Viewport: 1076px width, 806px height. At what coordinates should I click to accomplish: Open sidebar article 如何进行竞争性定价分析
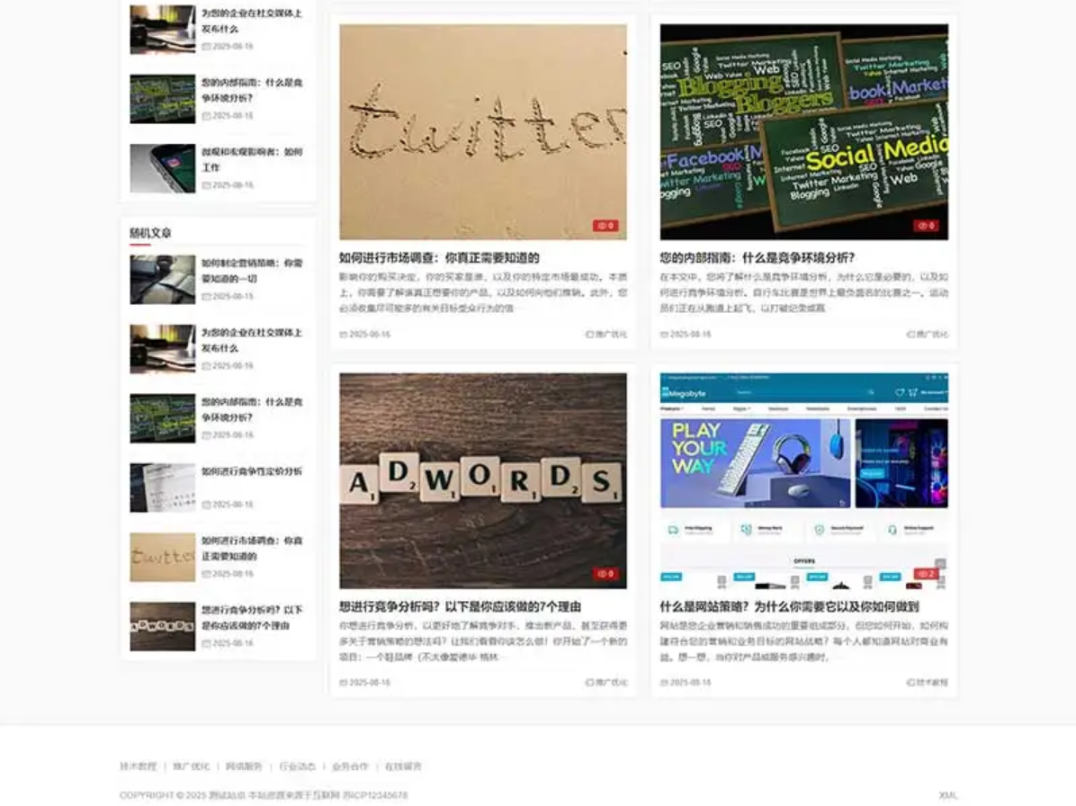click(x=251, y=471)
